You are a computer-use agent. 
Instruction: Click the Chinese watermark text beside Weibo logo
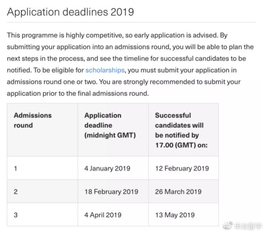248,226
